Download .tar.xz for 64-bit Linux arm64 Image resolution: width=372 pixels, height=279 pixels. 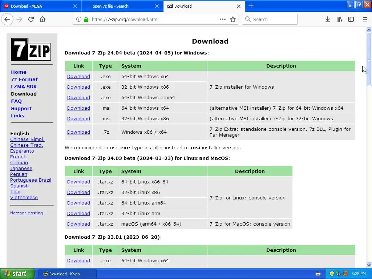click(x=78, y=203)
